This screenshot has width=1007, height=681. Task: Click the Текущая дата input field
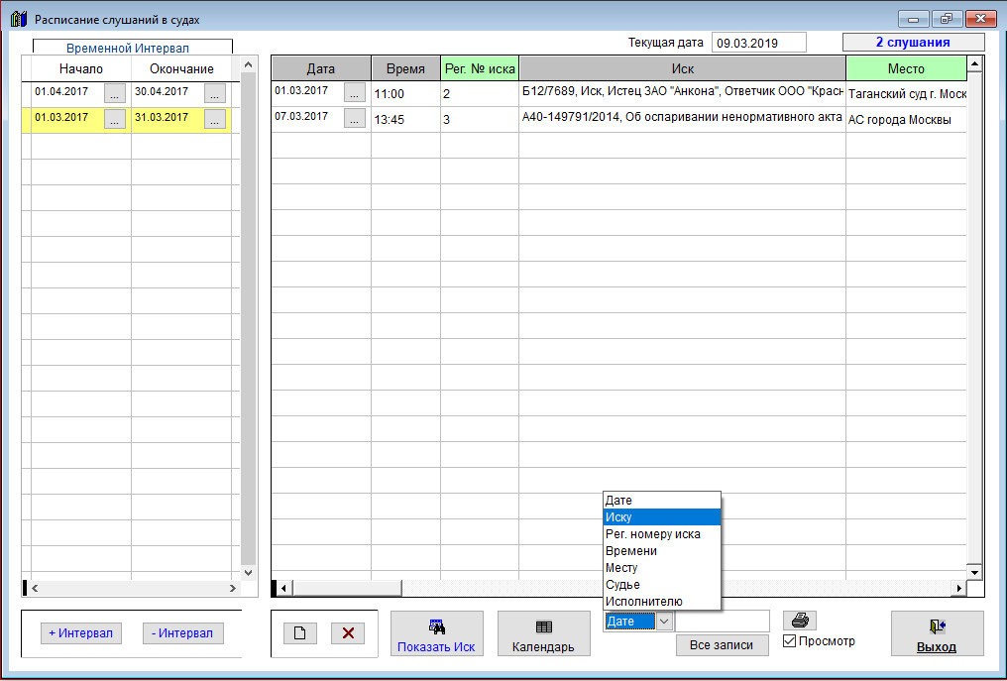(x=759, y=43)
